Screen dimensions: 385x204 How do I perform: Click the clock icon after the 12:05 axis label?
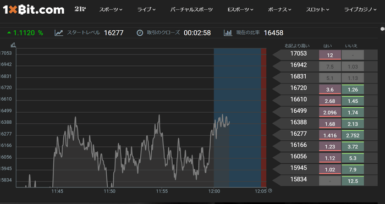click(270, 191)
